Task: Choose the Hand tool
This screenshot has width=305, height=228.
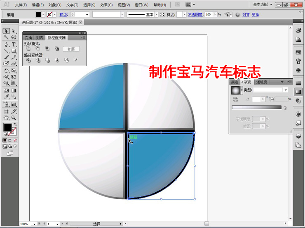Action: (6, 117)
